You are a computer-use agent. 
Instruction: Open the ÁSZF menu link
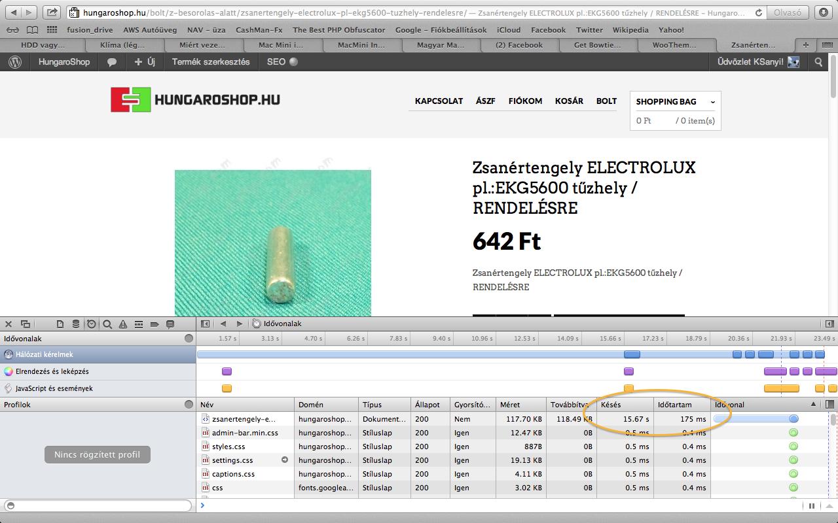click(x=486, y=101)
